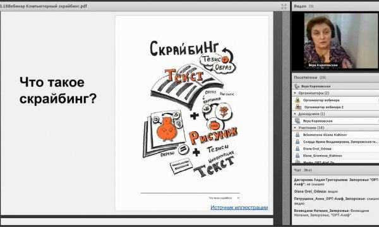Click the 'Что такое скрайбинг?' slide heading
The width and height of the screenshot is (379, 227).
[x=58, y=90]
